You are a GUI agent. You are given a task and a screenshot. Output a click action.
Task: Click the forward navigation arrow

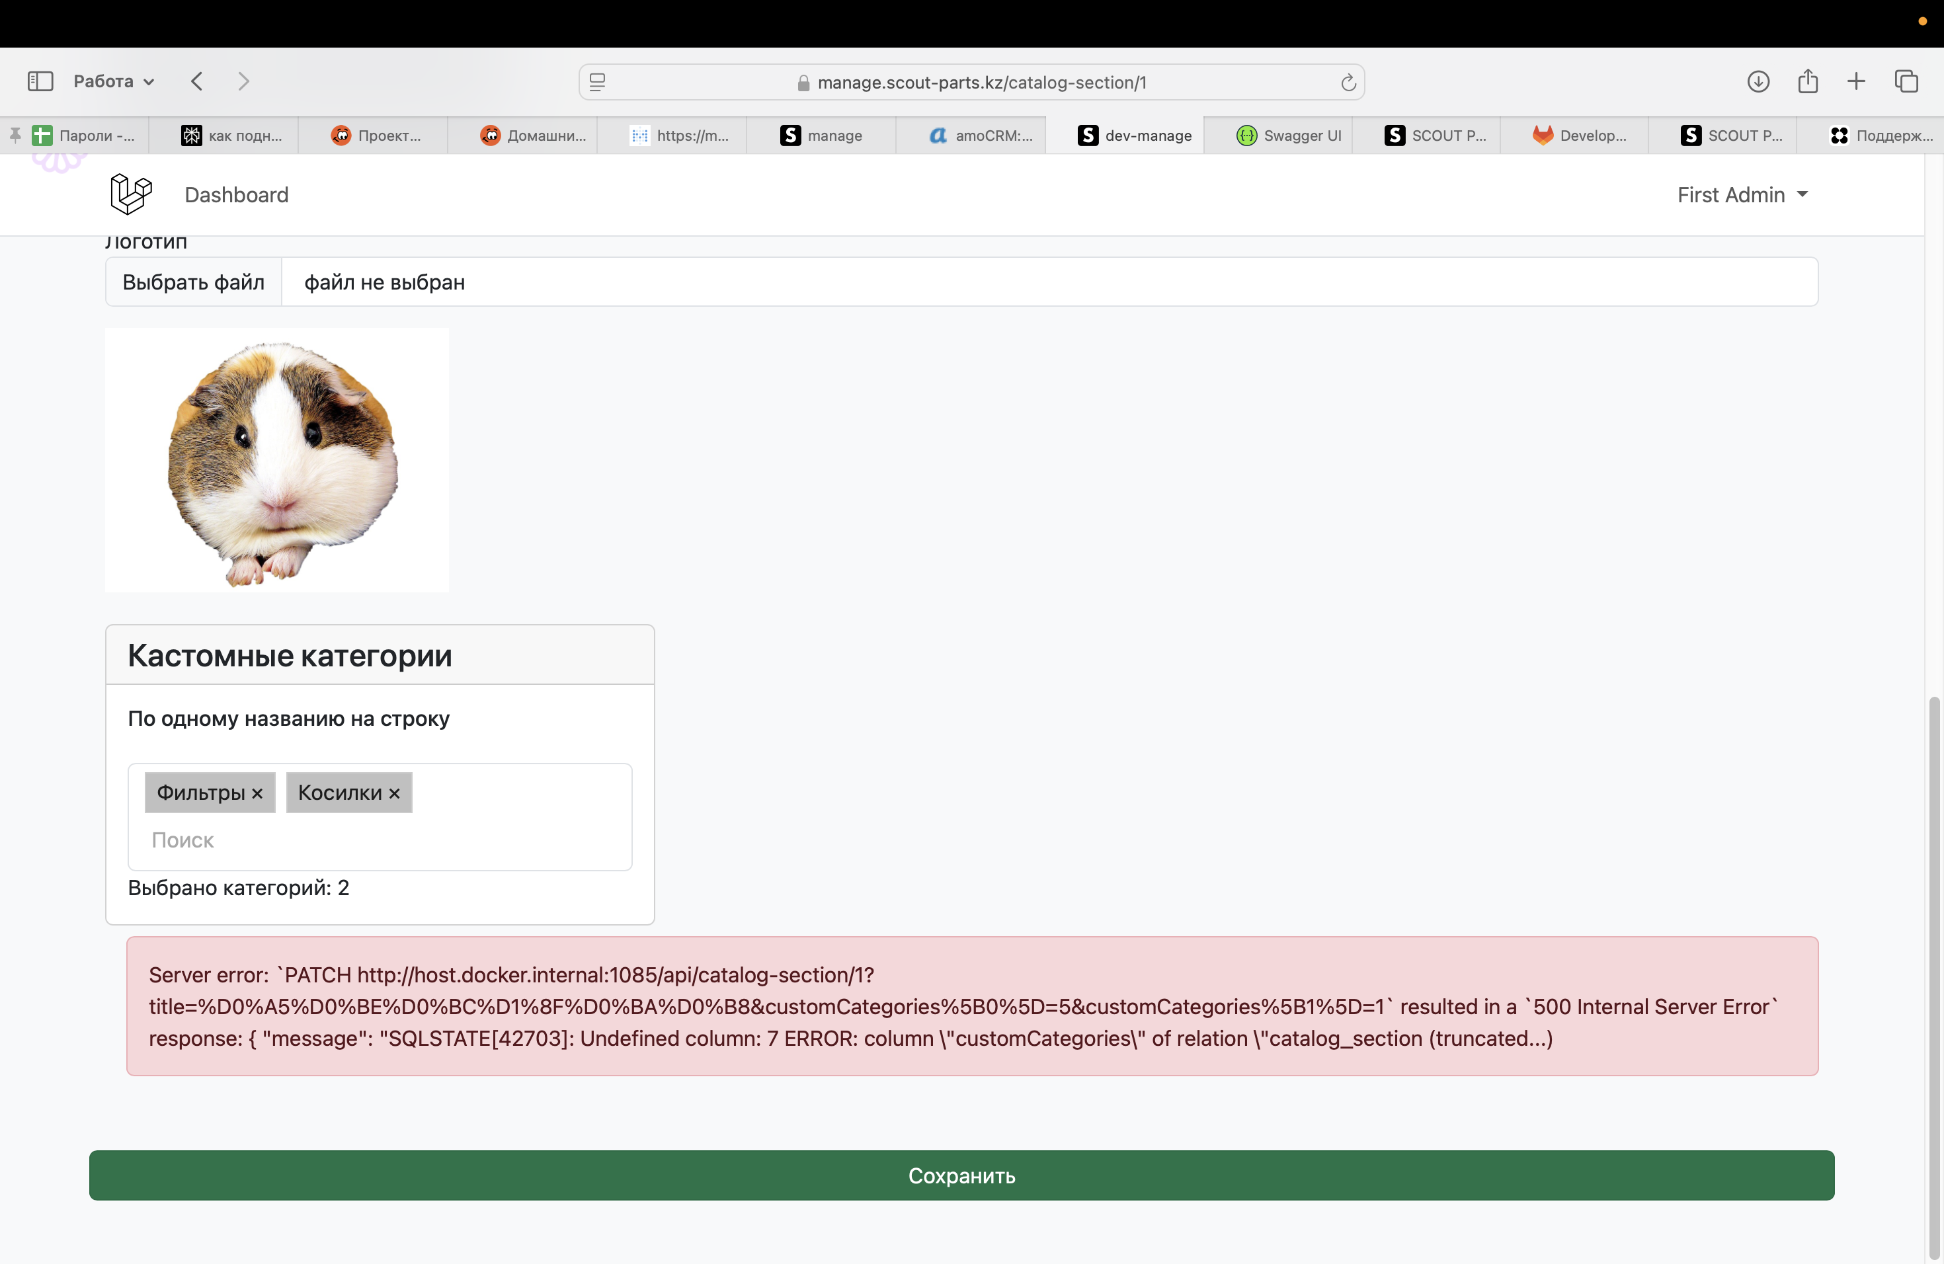point(243,81)
